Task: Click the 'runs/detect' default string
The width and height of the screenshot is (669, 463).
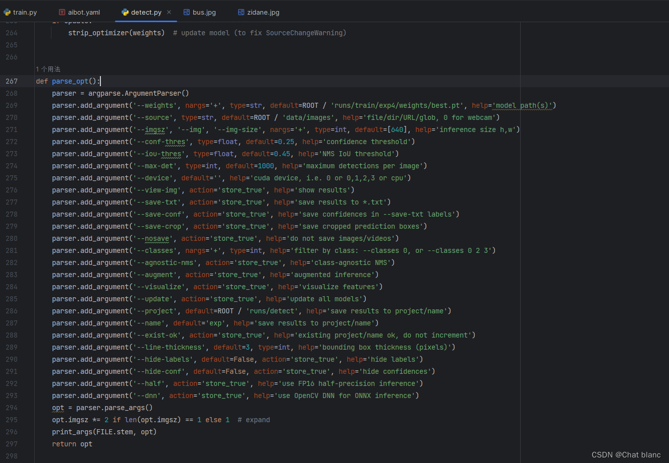Action: [272, 311]
